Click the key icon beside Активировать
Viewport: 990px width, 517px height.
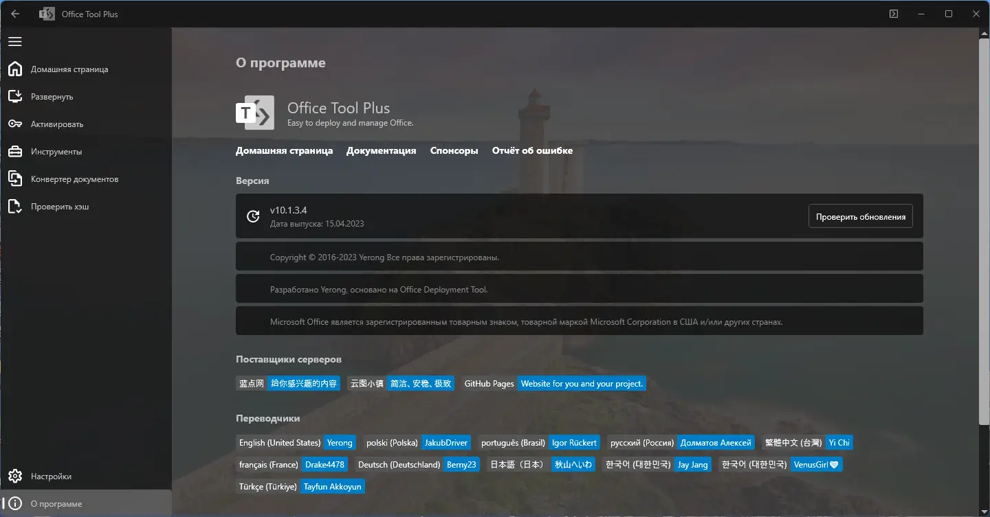[15, 124]
